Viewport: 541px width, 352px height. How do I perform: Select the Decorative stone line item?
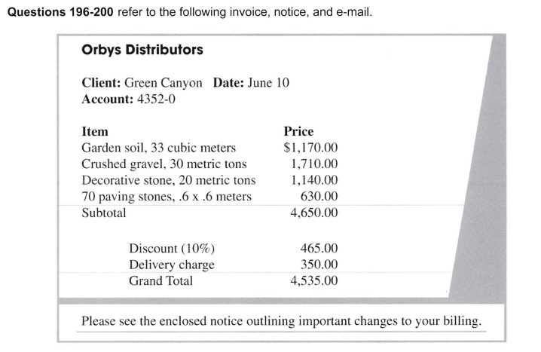pos(168,181)
